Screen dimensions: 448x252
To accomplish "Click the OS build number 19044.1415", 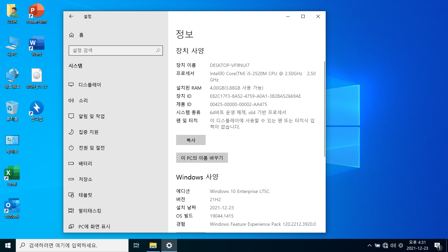I will [222, 216].
